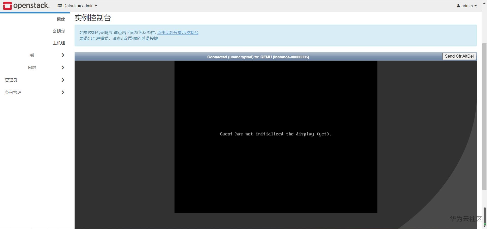Viewport: 487px width, 229px height.
Task: Click the project list icon beside Default
Action: coord(60,6)
